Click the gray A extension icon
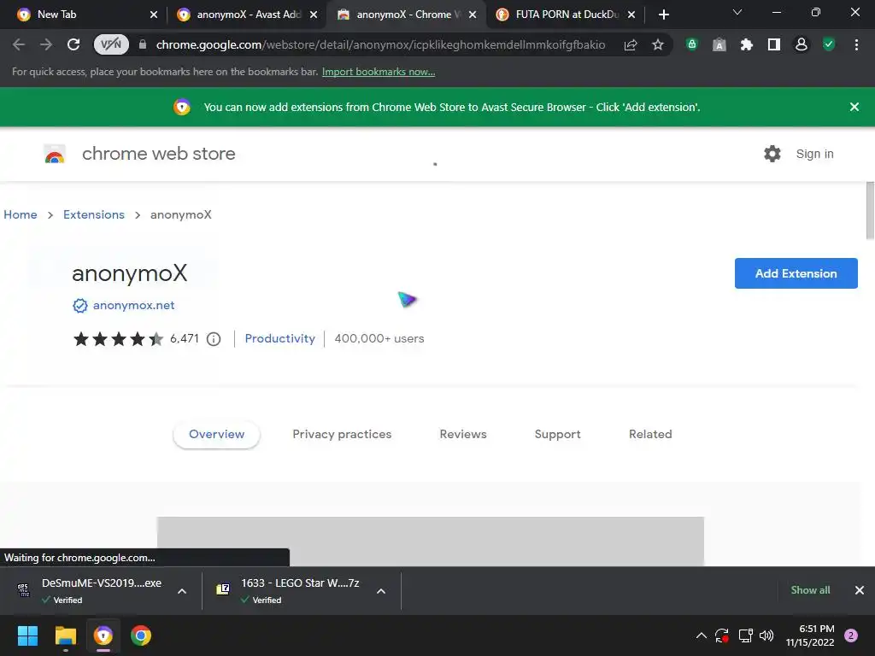This screenshot has height=656, width=875. [719, 44]
